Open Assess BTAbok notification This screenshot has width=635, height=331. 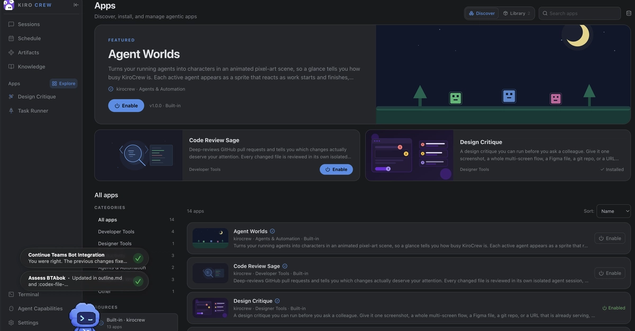coord(85,281)
